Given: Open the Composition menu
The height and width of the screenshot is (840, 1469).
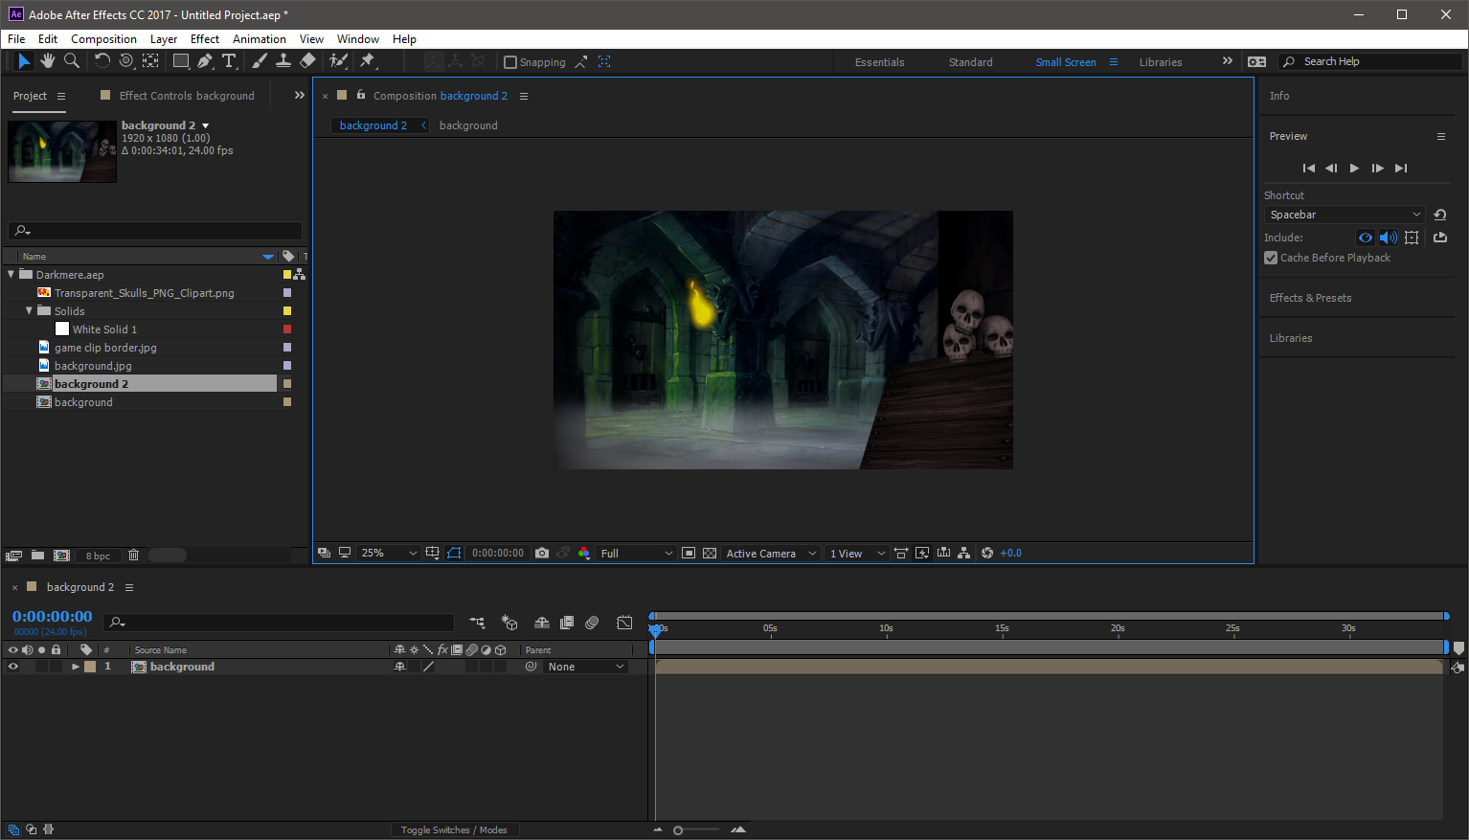Looking at the screenshot, I should (x=103, y=39).
